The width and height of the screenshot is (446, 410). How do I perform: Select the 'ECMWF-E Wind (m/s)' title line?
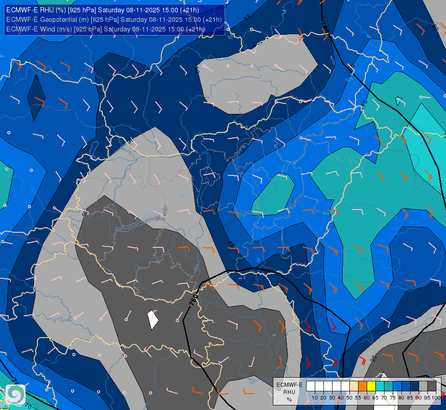tap(106, 29)
